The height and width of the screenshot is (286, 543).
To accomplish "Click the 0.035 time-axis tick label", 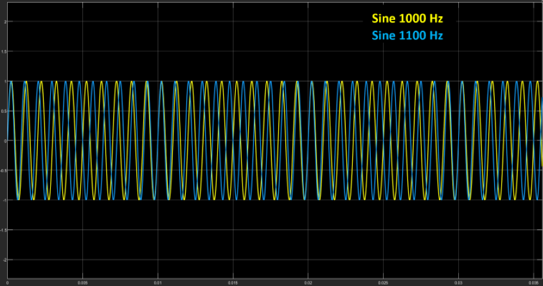I will 533,282.
